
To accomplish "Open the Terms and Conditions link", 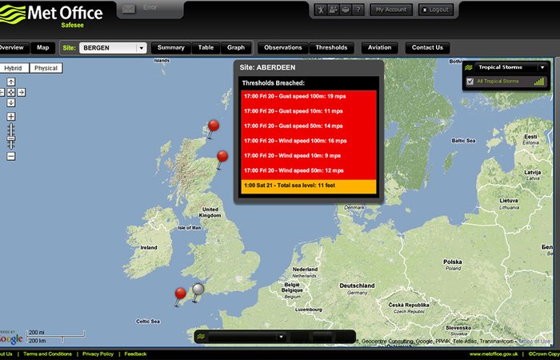I will tap(47, 354).
